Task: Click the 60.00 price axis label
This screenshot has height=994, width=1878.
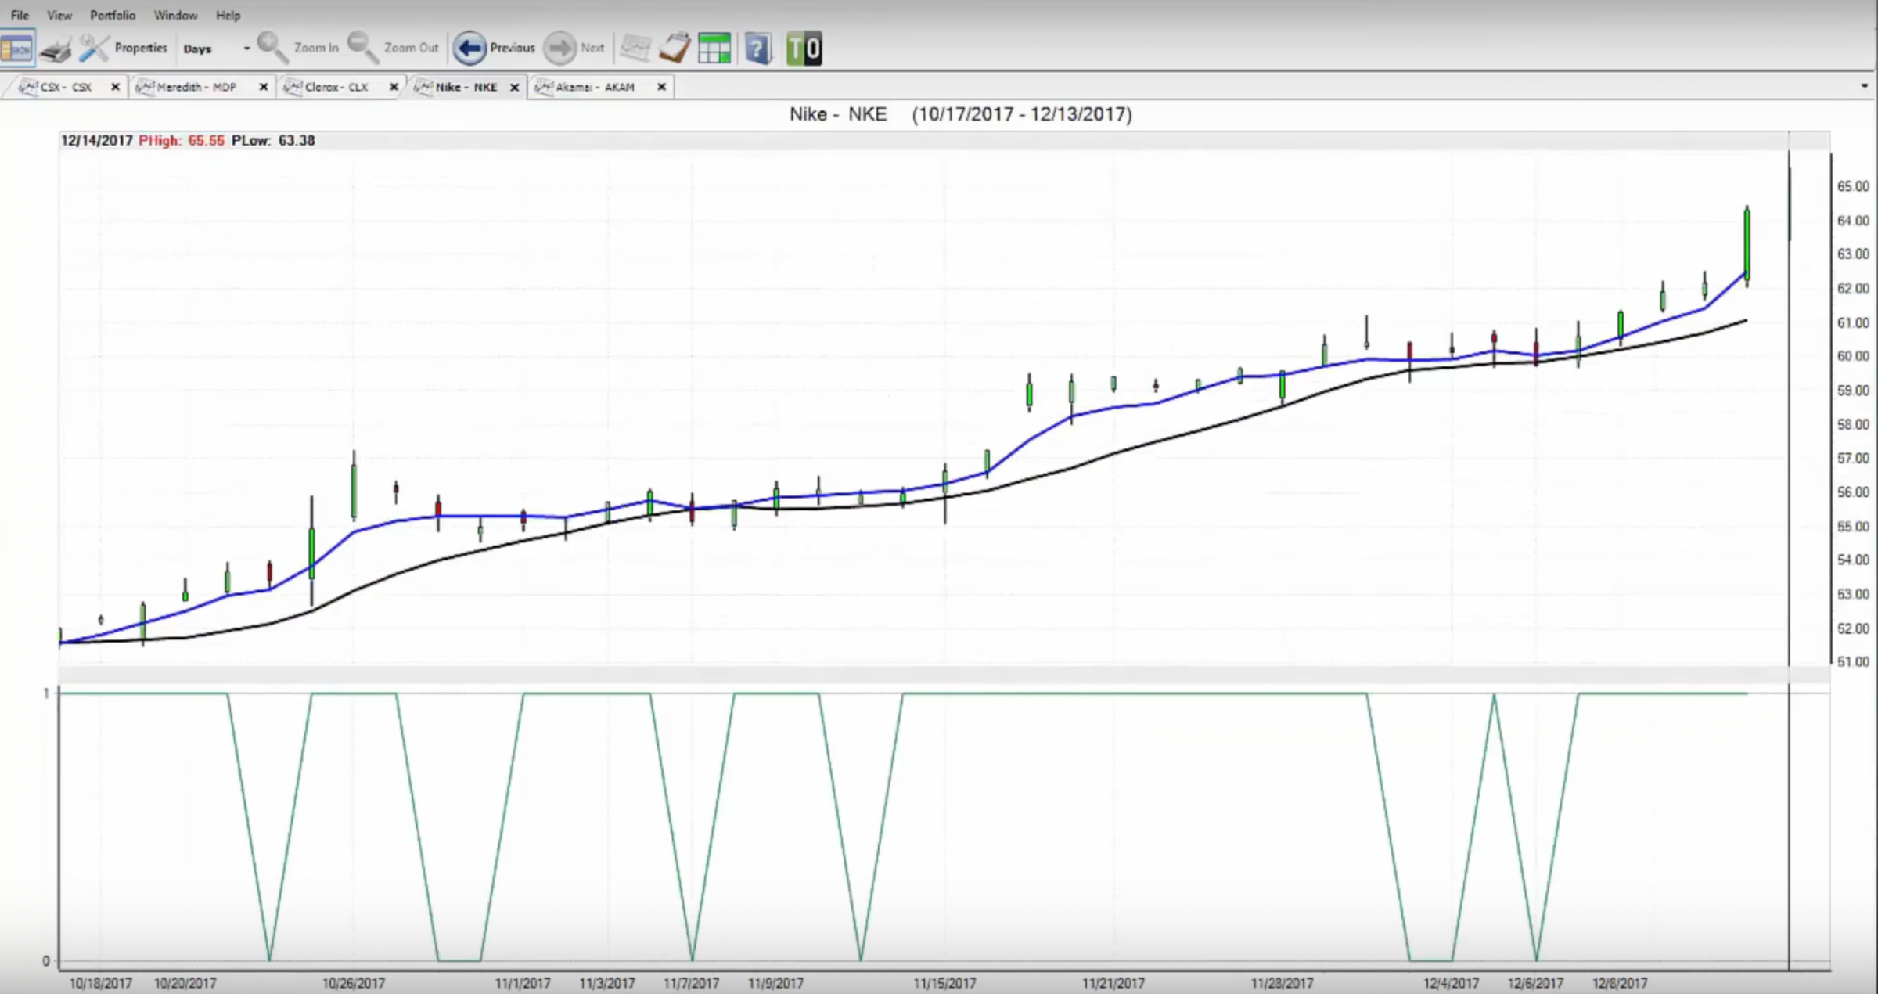Action: pyautogui.click(x=1853, y=356)
